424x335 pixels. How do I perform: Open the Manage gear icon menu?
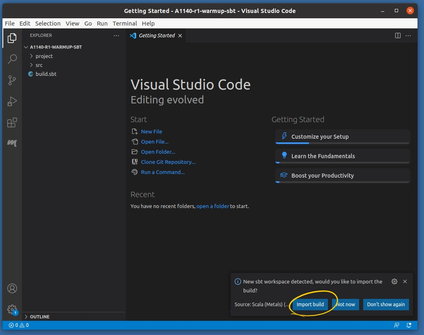click(x=12, y=309)
